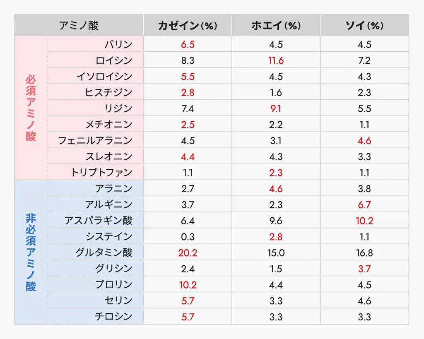Click the 非必須アミノ酸 vertical category label
The image size is (424, 339).
(x=31, y=252)
